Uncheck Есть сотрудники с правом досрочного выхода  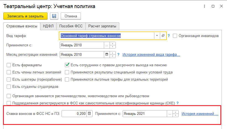pyautogui.click(x=67, y=65)
